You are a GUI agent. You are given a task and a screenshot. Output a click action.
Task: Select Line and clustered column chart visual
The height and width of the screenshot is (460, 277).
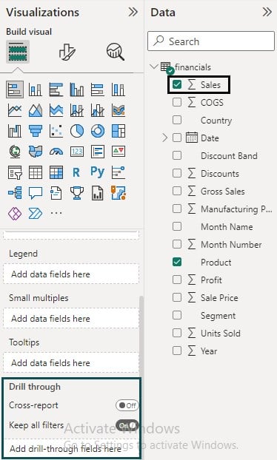tap(98, 110)
